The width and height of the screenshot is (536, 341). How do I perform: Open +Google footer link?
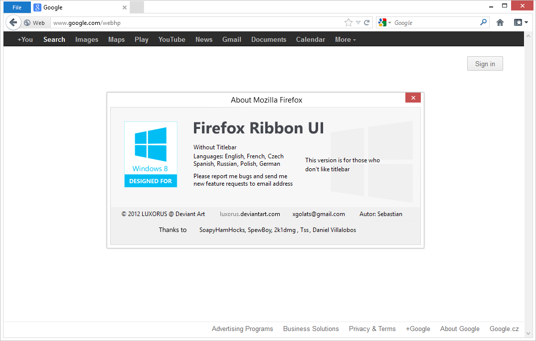(418, 329)
